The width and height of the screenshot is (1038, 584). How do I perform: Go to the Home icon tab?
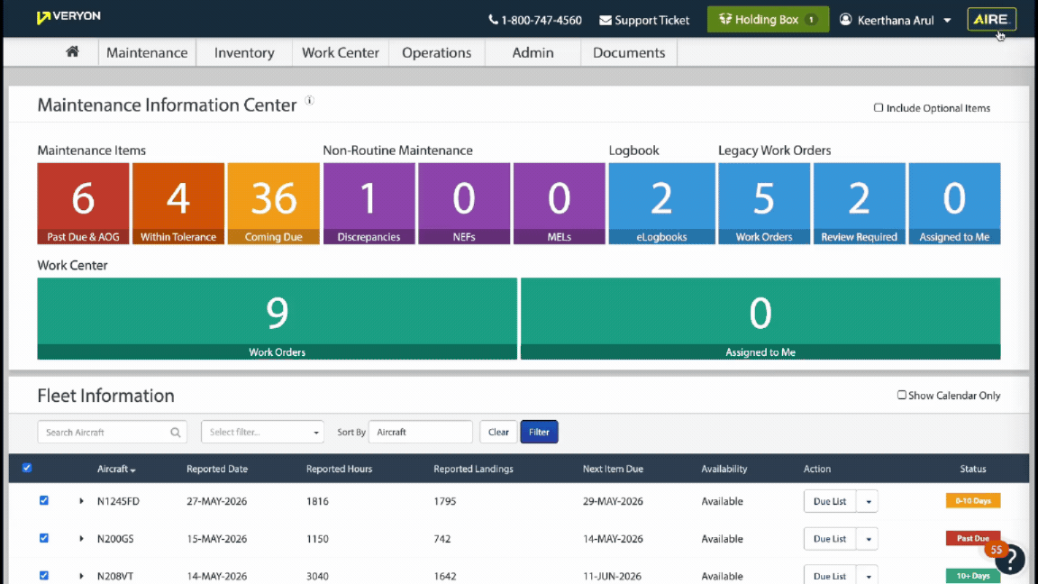[72, 51]
